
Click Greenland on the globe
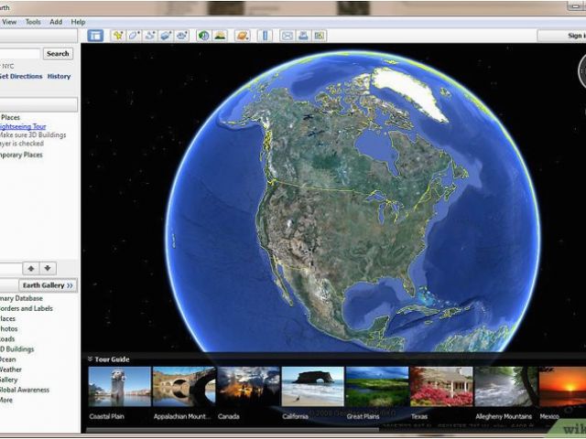tap(411, 91)
